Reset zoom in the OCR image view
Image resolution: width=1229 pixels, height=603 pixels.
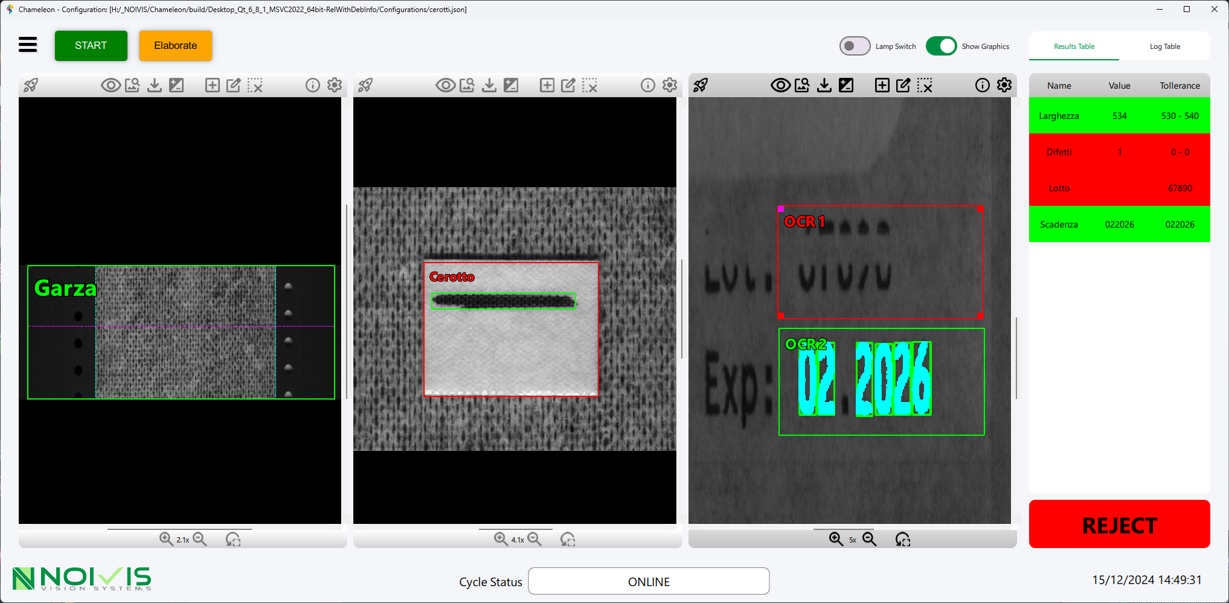click(x=903, y=539)
